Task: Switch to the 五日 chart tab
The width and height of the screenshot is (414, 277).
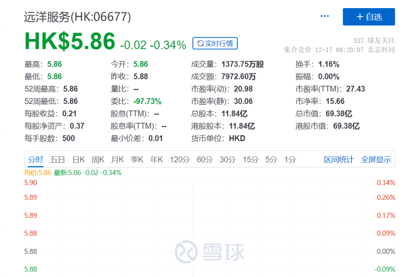Action: [x=57, y=159]
